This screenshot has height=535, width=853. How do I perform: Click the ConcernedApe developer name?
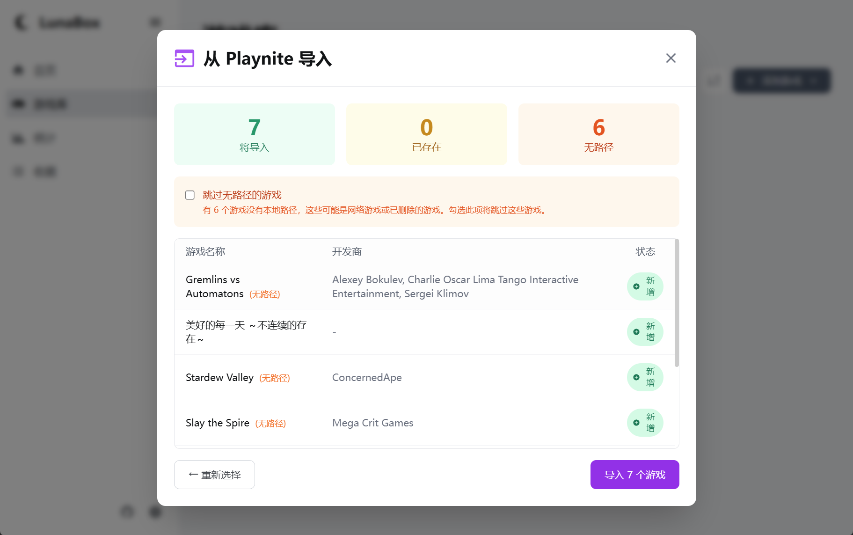pyautogui.click(x=367, y=377)
